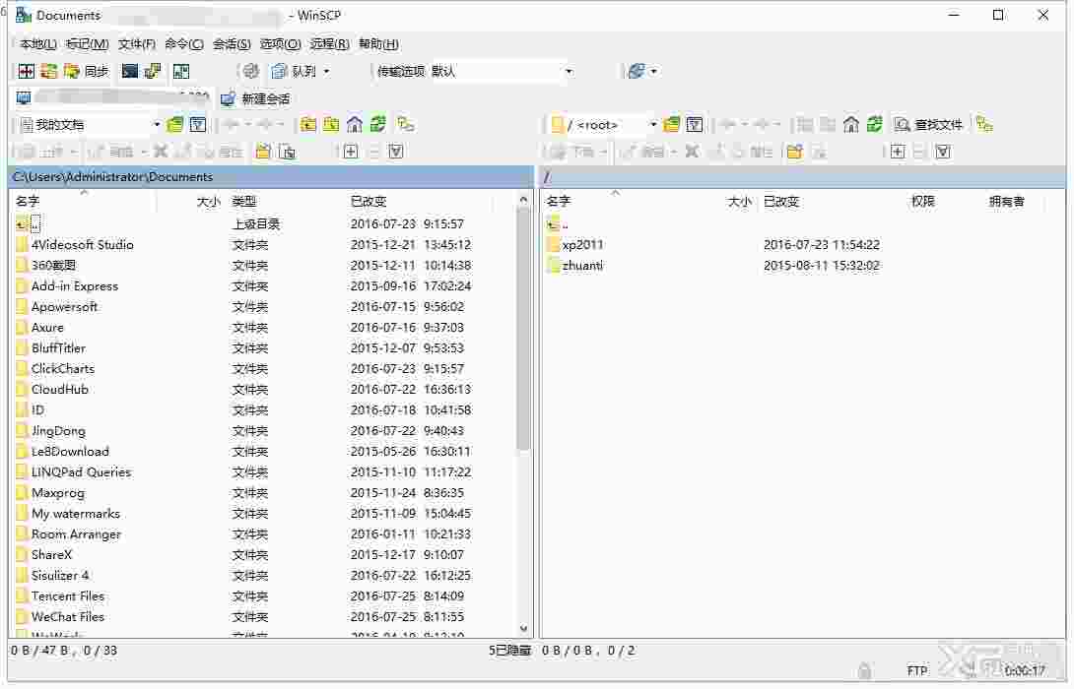Image resolution: width=1074 pixels, height=689 pixels.
Task: Click the local path bar C:\Users\Administrator\Documents
Action: coord(271,176)
